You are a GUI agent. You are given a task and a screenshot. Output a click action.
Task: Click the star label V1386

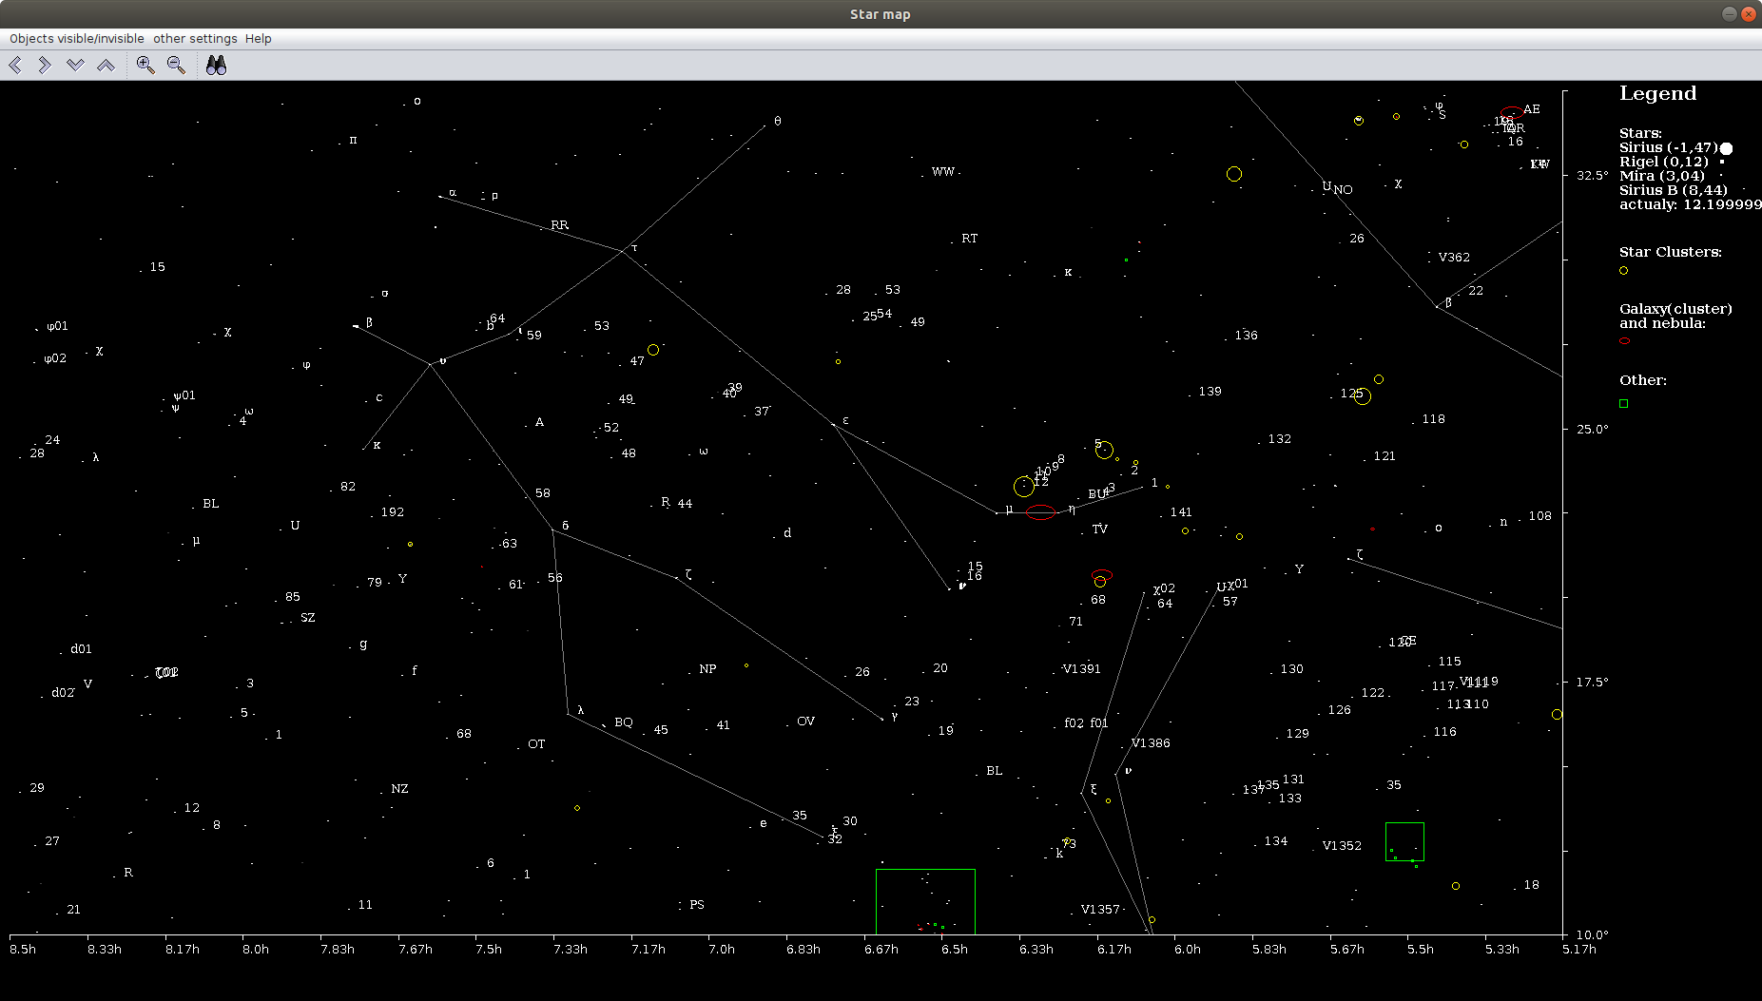pyautogui.click(x=1151, y=743)
